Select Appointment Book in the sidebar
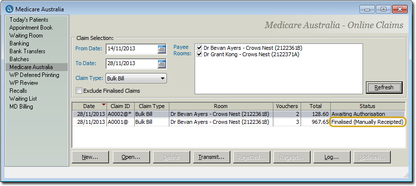The height and width of the screenshot is (186, 416). (x=31, y=28)
